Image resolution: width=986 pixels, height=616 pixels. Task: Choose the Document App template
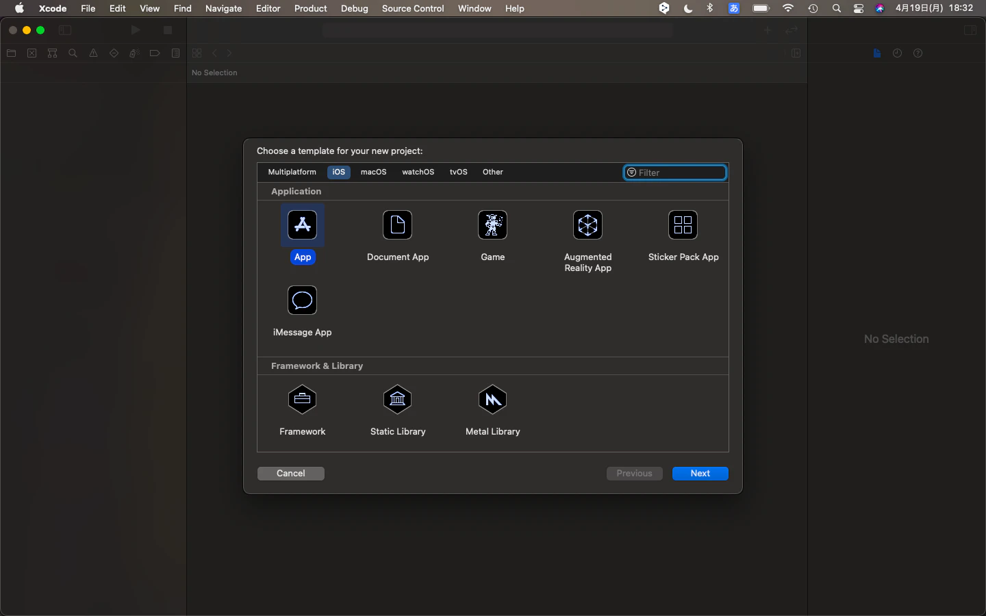click(398, 225)
